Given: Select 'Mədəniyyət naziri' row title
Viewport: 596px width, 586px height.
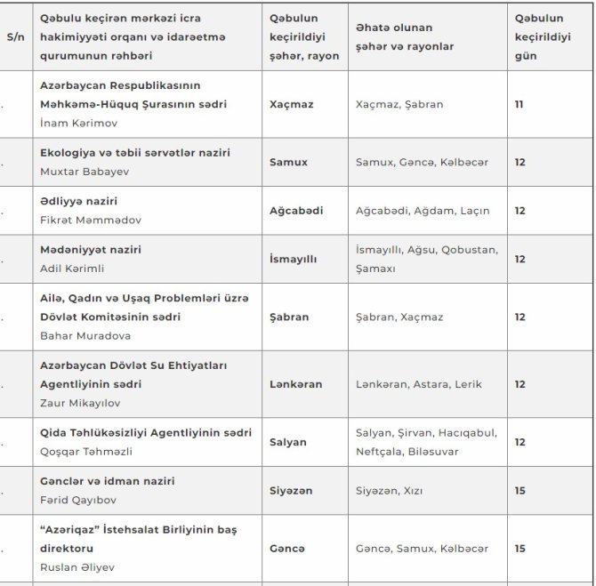Looking at the screenshot, I should [x=91, y=250].
